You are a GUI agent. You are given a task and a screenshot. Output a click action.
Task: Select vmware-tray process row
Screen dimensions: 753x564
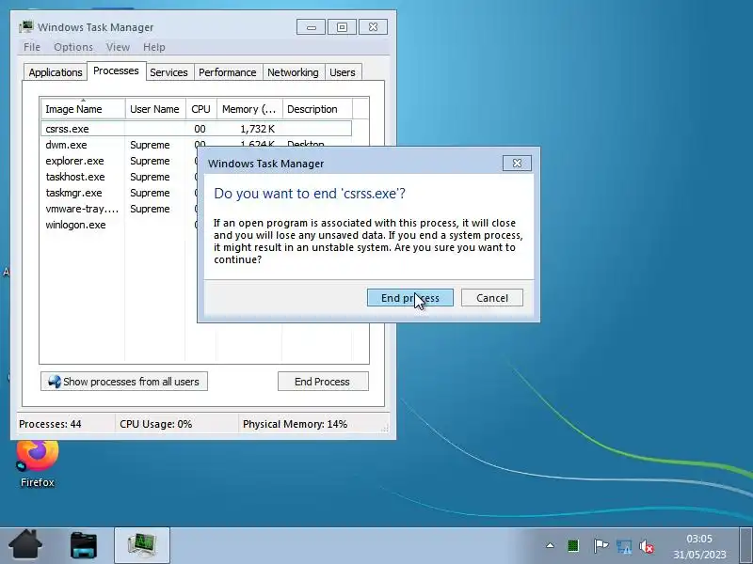tap(119, 209)
